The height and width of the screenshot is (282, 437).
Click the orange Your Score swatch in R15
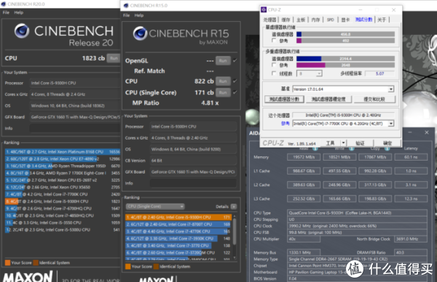[x=128, y=267]
